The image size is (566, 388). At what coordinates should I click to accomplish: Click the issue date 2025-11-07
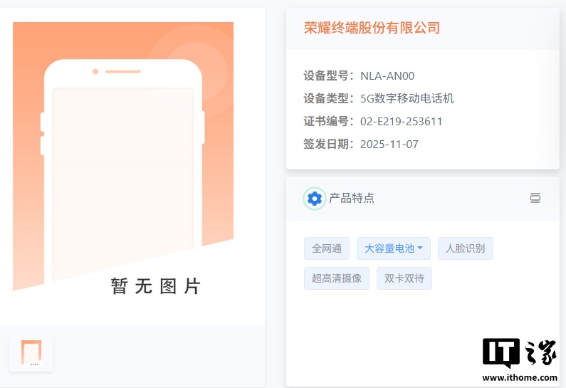pyautogui.click(x=389, y=145)
